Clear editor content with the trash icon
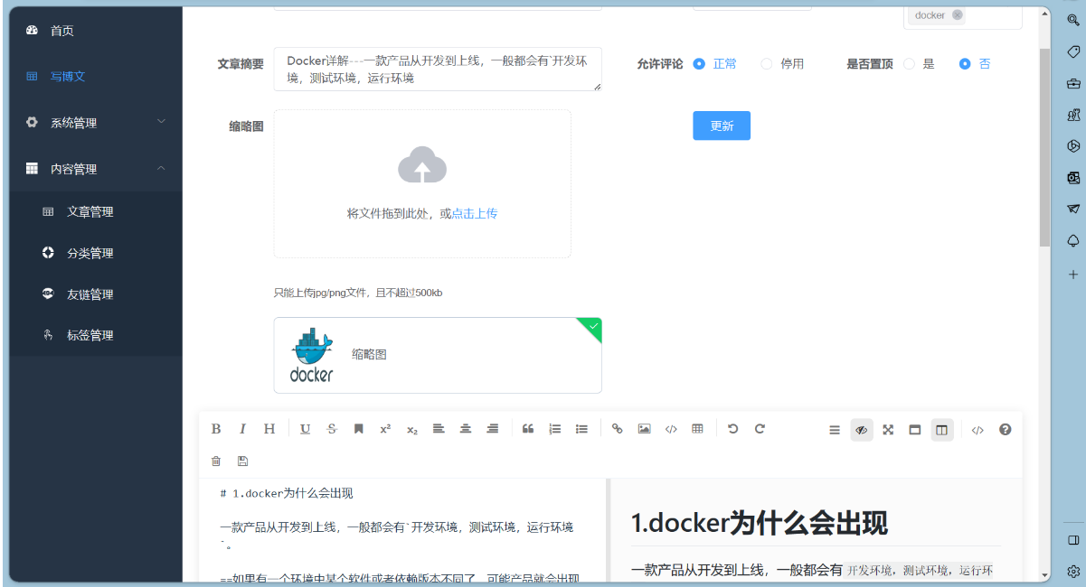This screenshot has height=587, width=1086. coord(216,461)
